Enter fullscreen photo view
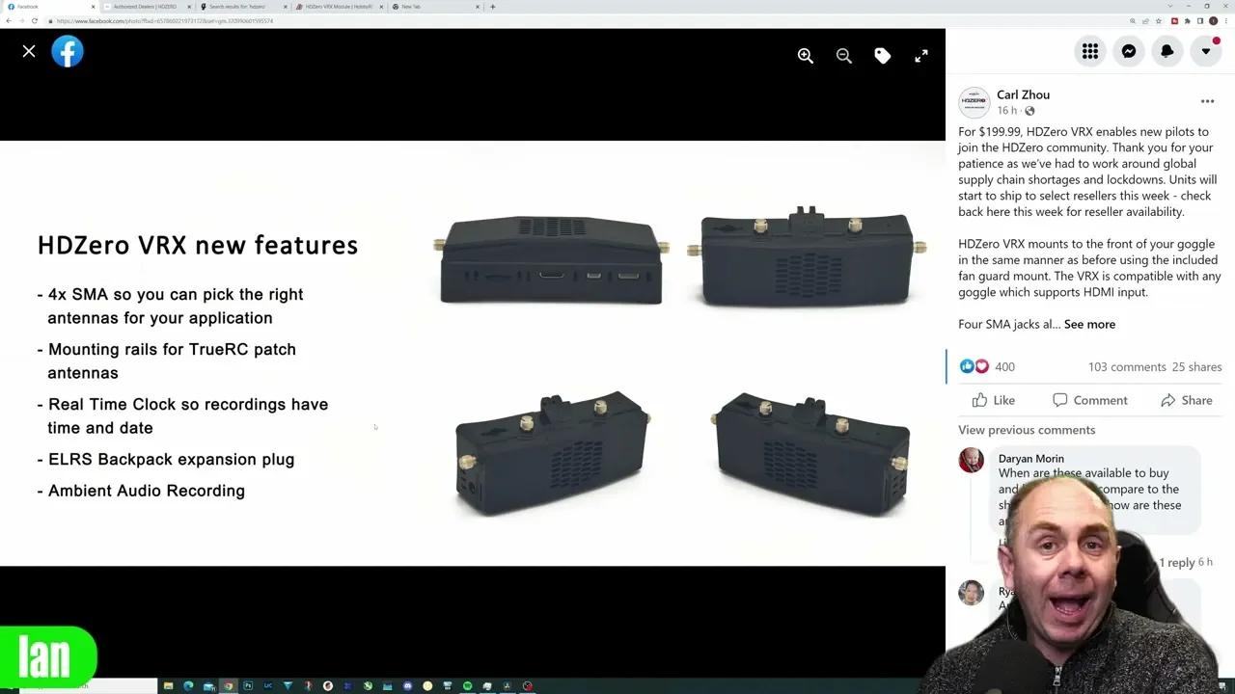The height and width of the screenshot is (694, 1235). click(x=921, y=56)
